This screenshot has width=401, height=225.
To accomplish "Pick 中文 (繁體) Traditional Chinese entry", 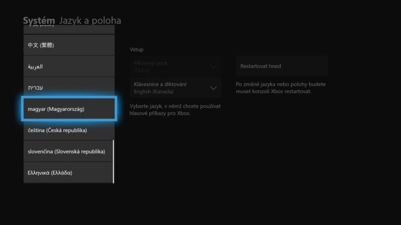I will click(x=69, y=45).
